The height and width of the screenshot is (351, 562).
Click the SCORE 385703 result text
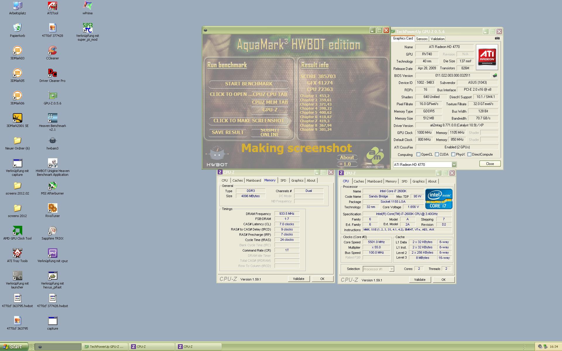pos(318,76)
